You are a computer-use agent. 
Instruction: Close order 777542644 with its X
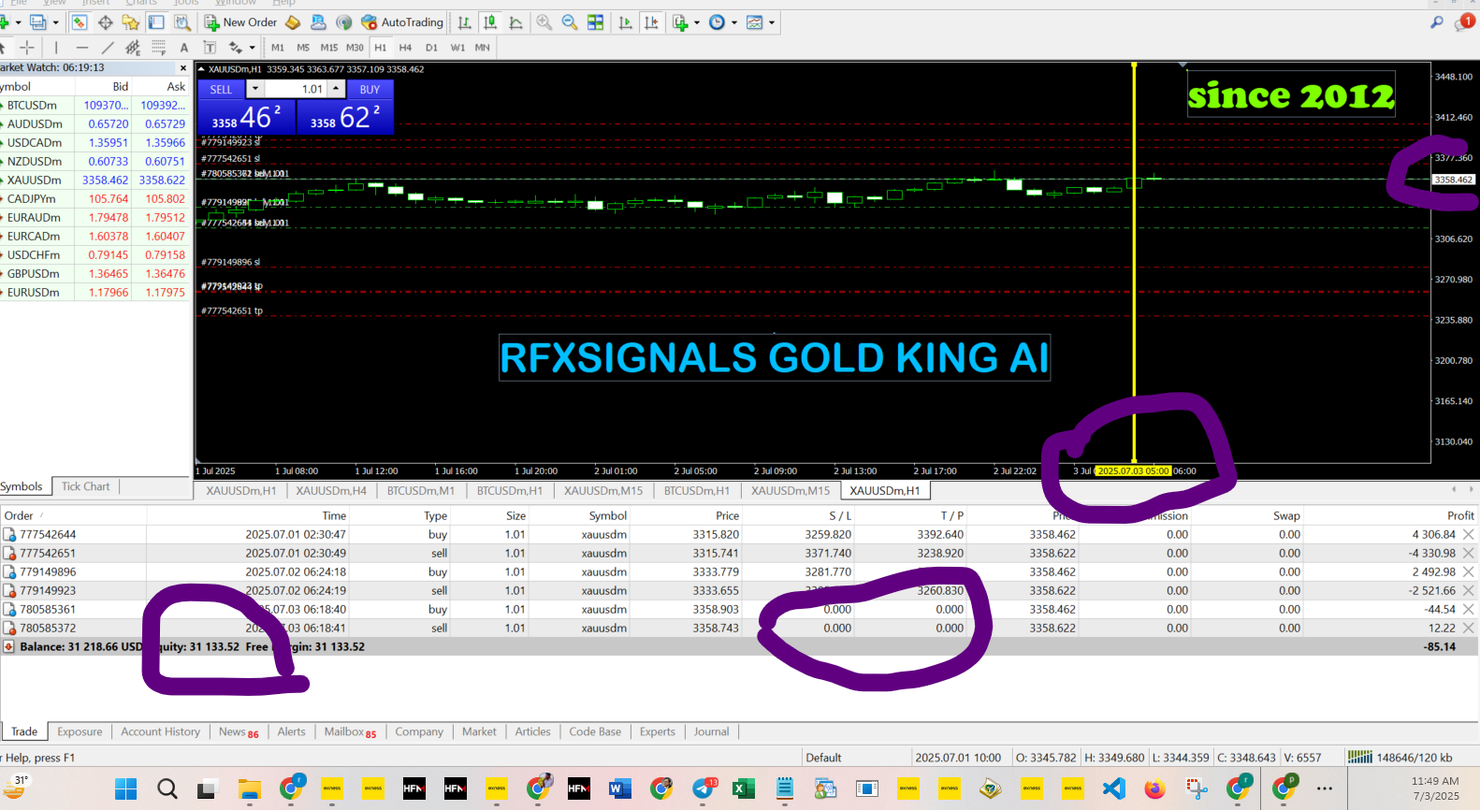[1468, 534]
